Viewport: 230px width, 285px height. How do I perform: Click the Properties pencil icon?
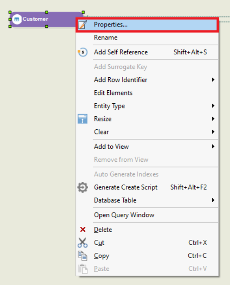click(x=82, y=25)
